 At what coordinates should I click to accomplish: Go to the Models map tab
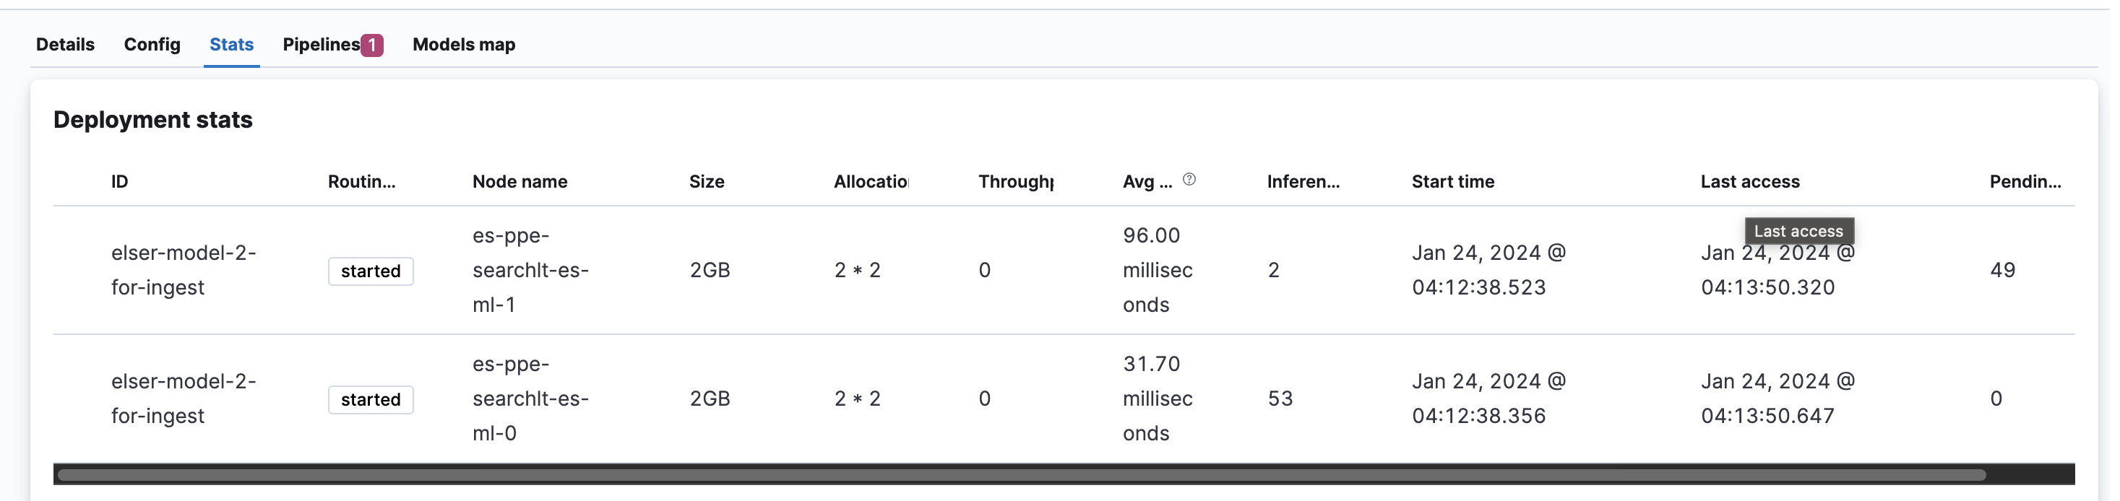pos(463,45)
